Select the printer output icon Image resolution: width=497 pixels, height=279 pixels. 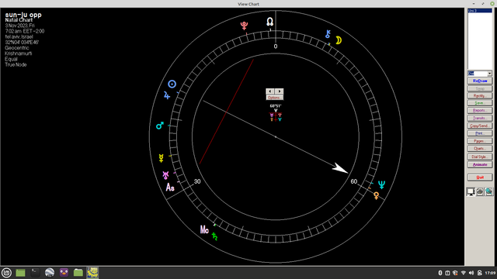pos(480,191)
